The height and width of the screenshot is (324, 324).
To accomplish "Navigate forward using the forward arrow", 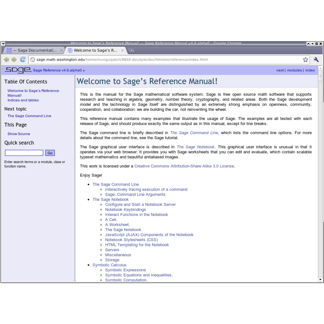I will point(14,59).
